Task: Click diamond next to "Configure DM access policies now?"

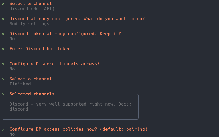Action: [3, 129]
